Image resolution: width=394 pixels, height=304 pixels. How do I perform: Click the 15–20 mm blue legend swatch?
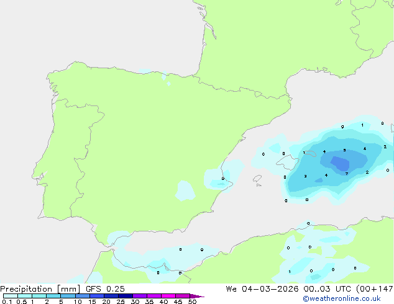click(x=97, y=296)
